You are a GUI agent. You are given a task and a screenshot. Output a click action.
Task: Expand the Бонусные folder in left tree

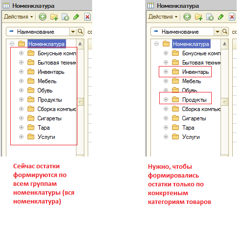coord(21,53)
